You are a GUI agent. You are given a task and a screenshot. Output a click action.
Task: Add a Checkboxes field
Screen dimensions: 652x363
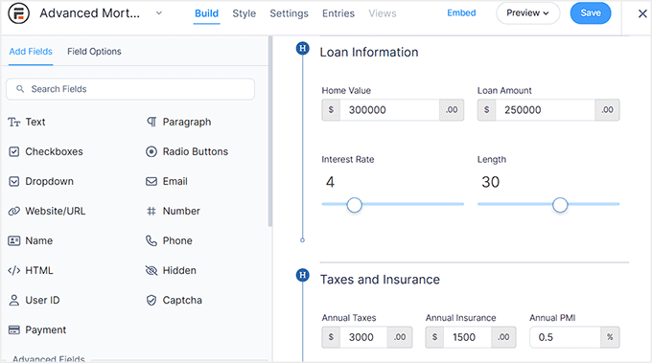pos(46,151)
